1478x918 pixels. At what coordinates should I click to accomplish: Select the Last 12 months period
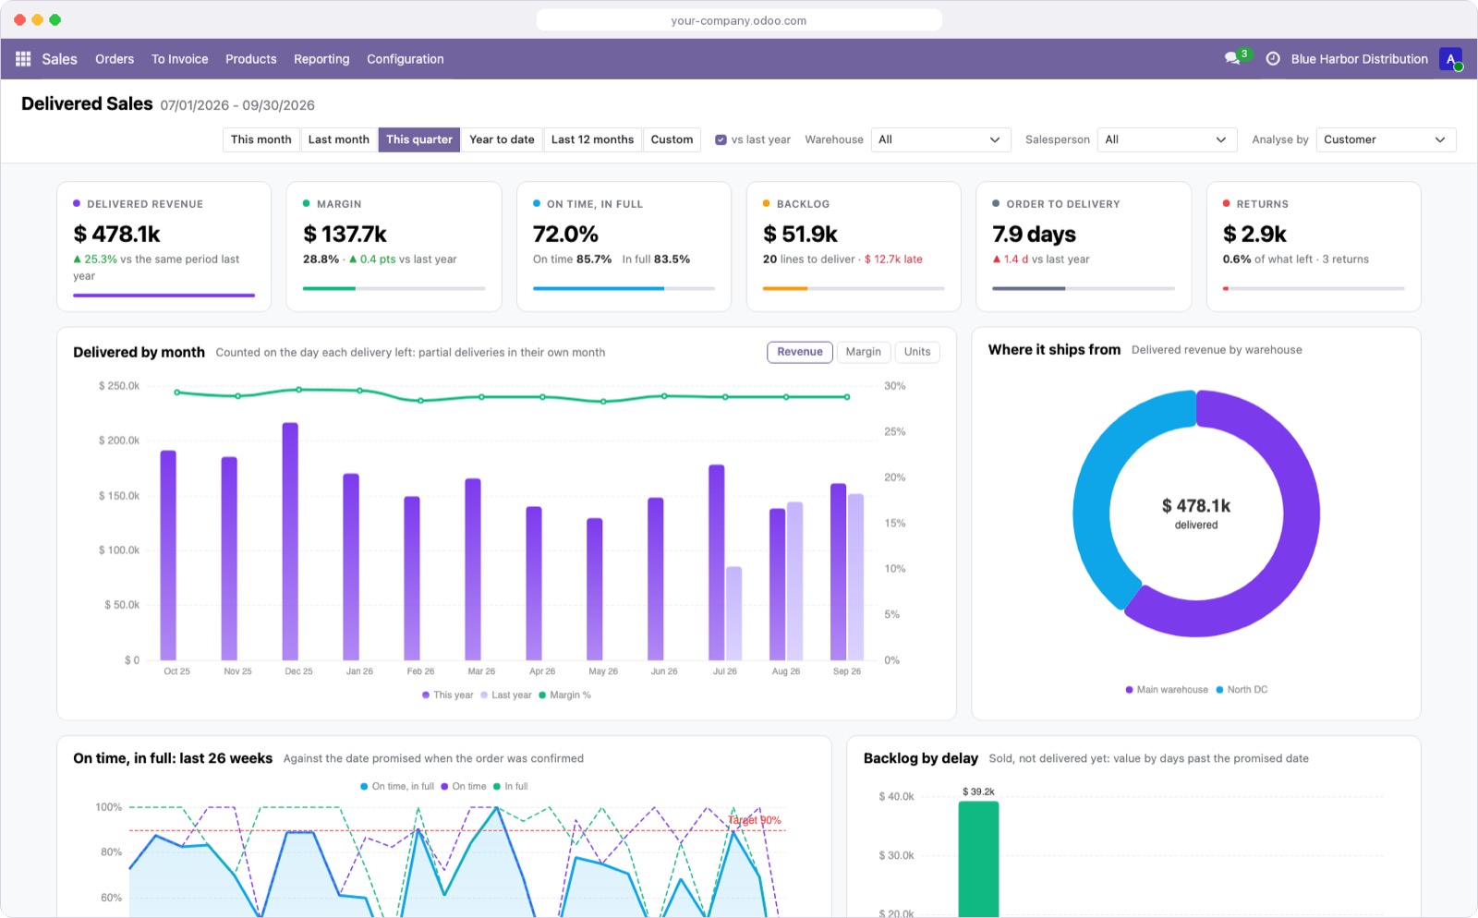(592, 139)
